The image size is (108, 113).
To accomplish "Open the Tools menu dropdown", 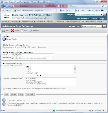I will tap(97, 10).
